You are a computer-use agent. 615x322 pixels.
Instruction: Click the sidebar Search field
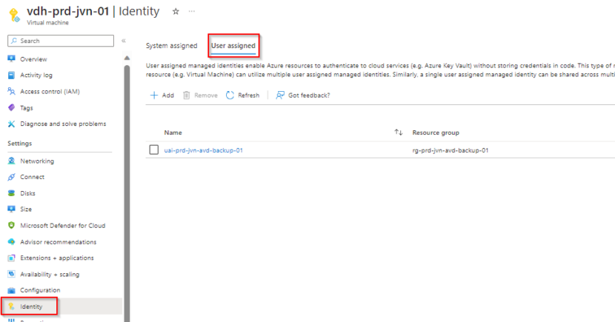pos(61,41)
